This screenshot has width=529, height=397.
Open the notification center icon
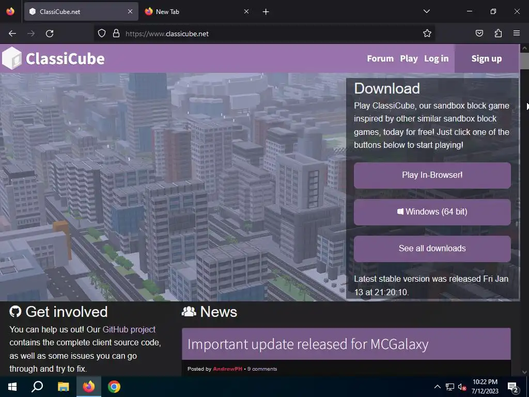point(513,387)
